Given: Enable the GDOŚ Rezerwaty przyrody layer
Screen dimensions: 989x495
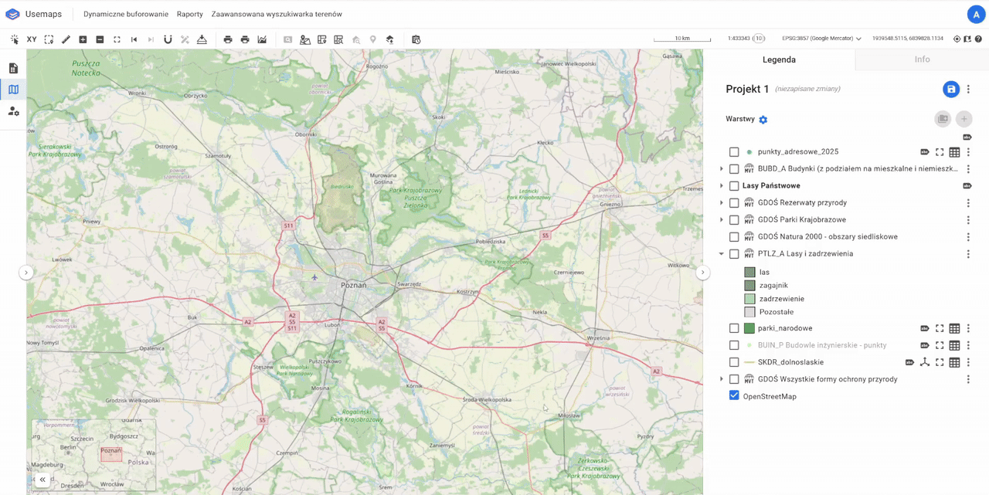Looking at the screenshot, I should click(x=734, y=203).
